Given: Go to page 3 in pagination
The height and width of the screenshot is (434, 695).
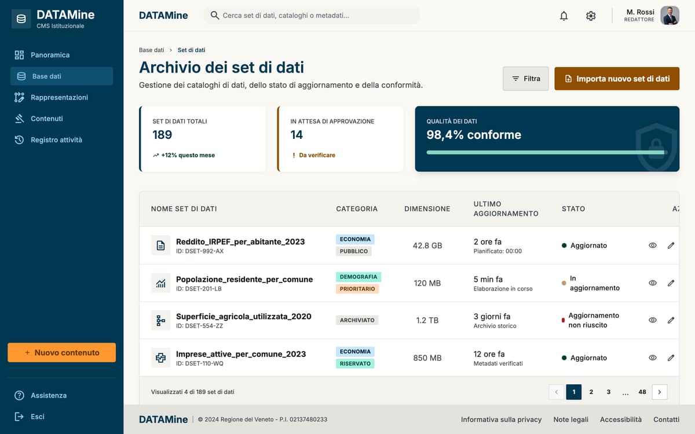Looking at the screenshot, I should (608, 392).
